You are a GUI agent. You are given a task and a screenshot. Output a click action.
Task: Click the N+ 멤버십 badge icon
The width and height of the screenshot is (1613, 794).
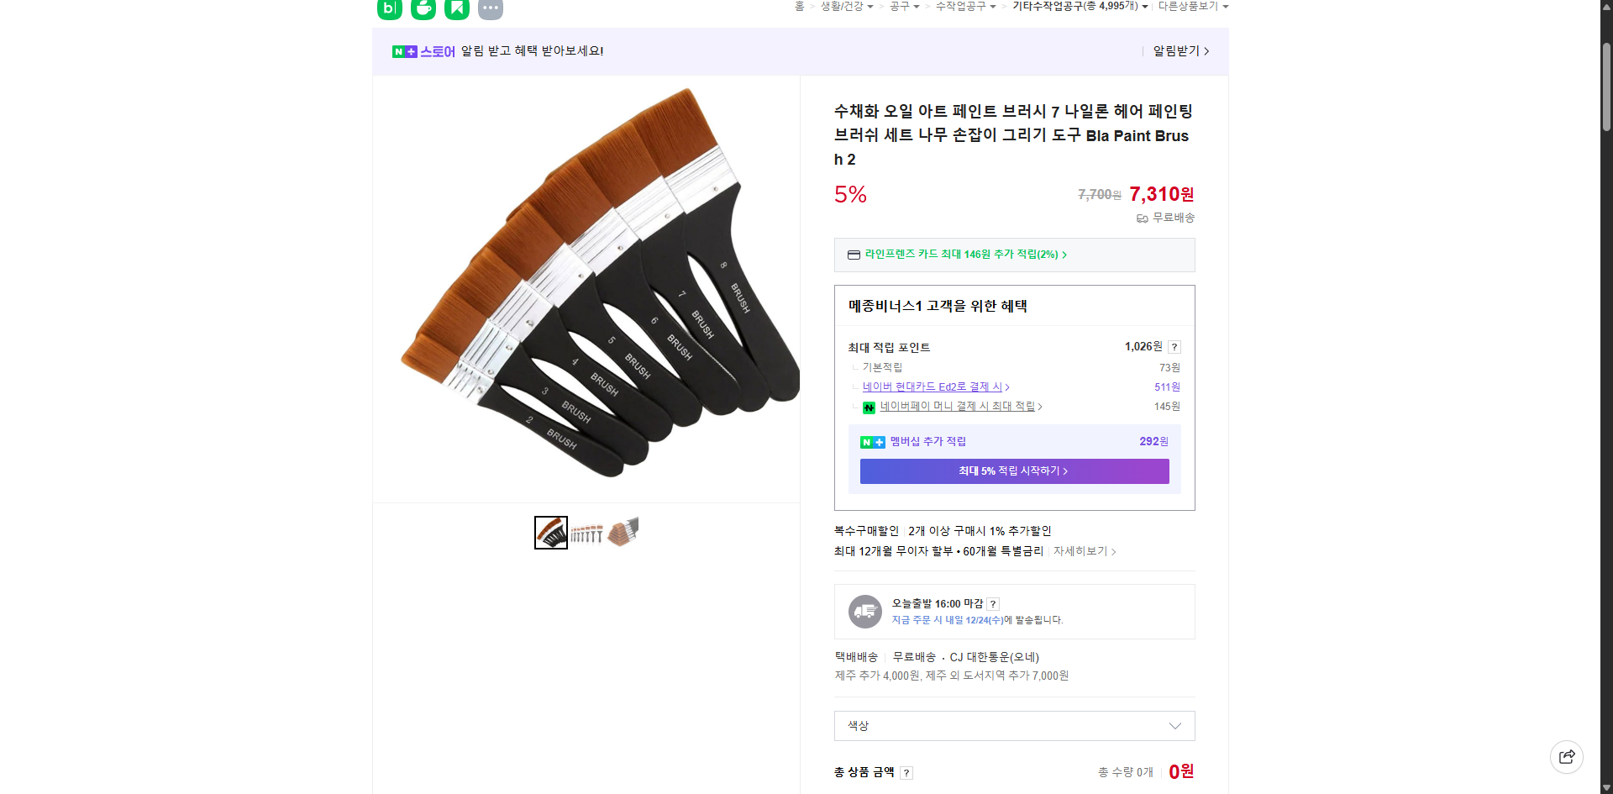pos(870,441)
